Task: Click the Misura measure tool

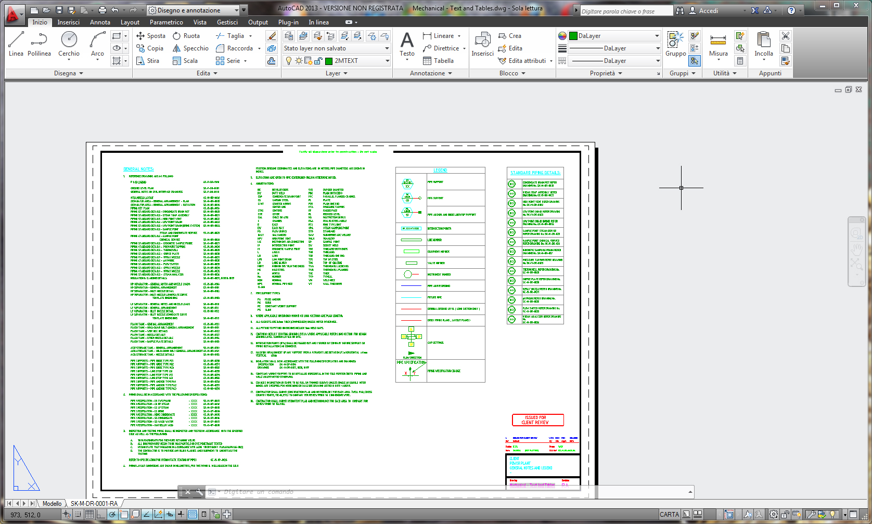Action: pos(718,44)
